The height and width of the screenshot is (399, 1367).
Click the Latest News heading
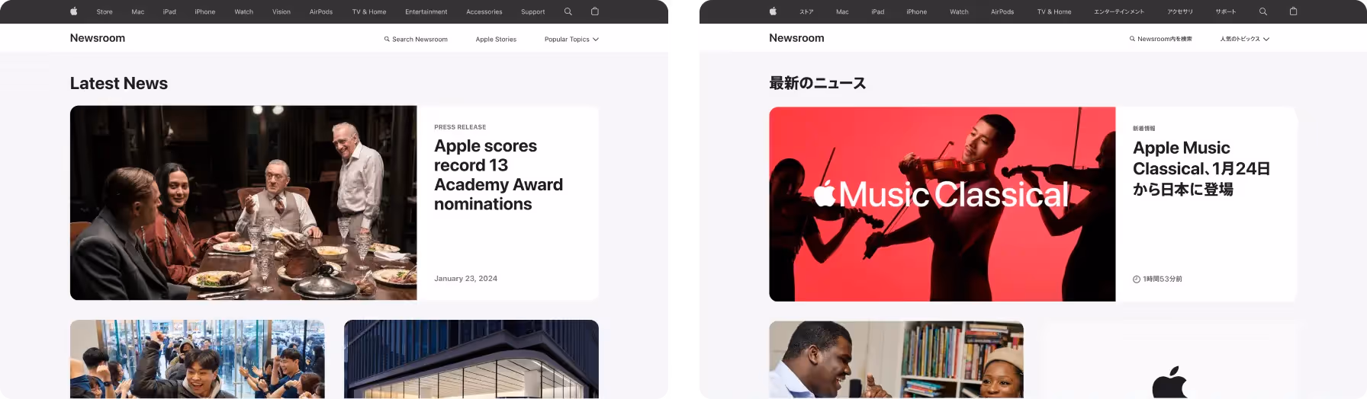click(119, 84)
